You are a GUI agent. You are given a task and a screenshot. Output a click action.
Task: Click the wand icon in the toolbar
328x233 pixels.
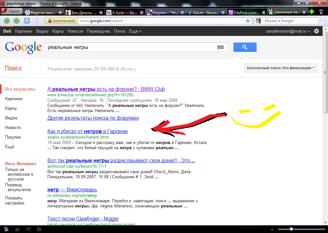(37, 21)
